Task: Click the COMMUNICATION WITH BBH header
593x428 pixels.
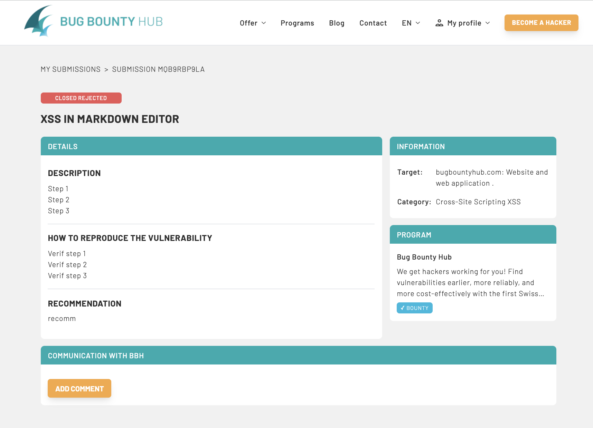Action: coord(299,355)
